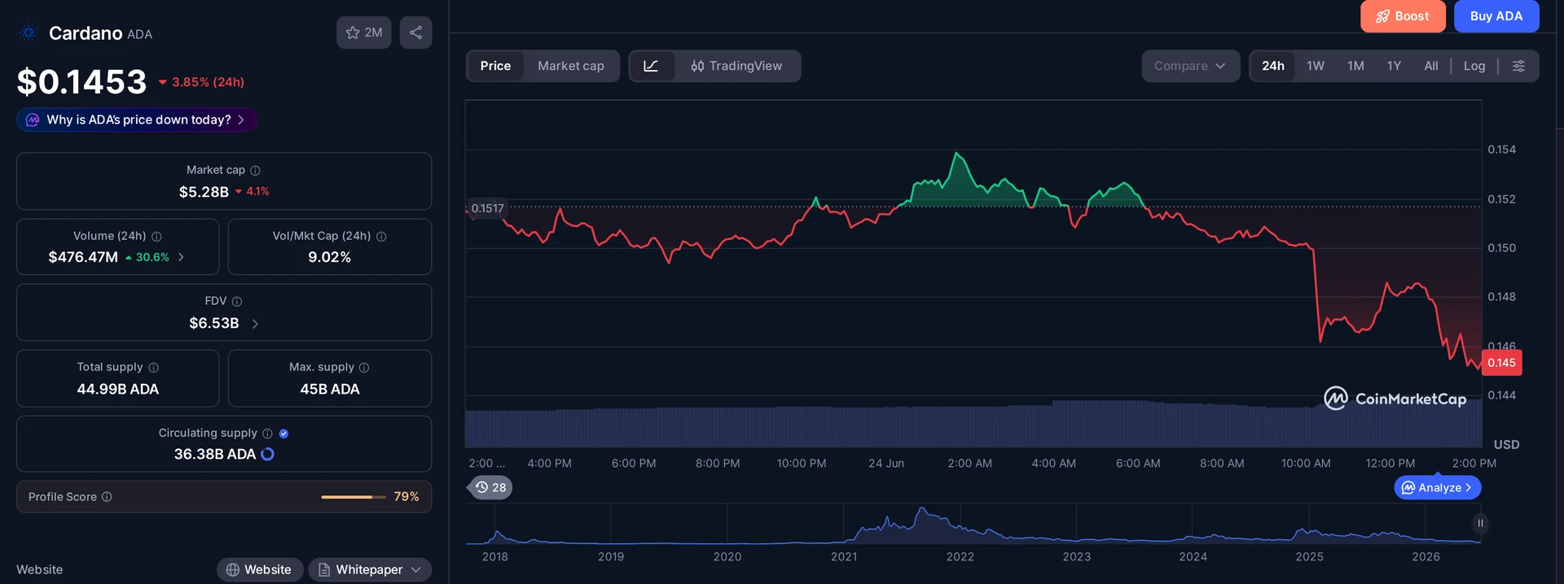Click the $5.28B market cap value

204,192
